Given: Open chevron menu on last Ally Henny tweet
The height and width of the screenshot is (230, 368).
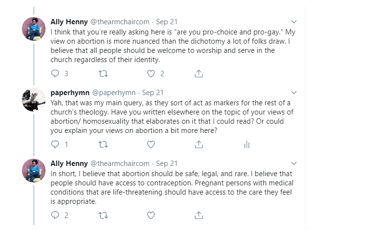Looking at the screenshot, I should tap(293, 164).
